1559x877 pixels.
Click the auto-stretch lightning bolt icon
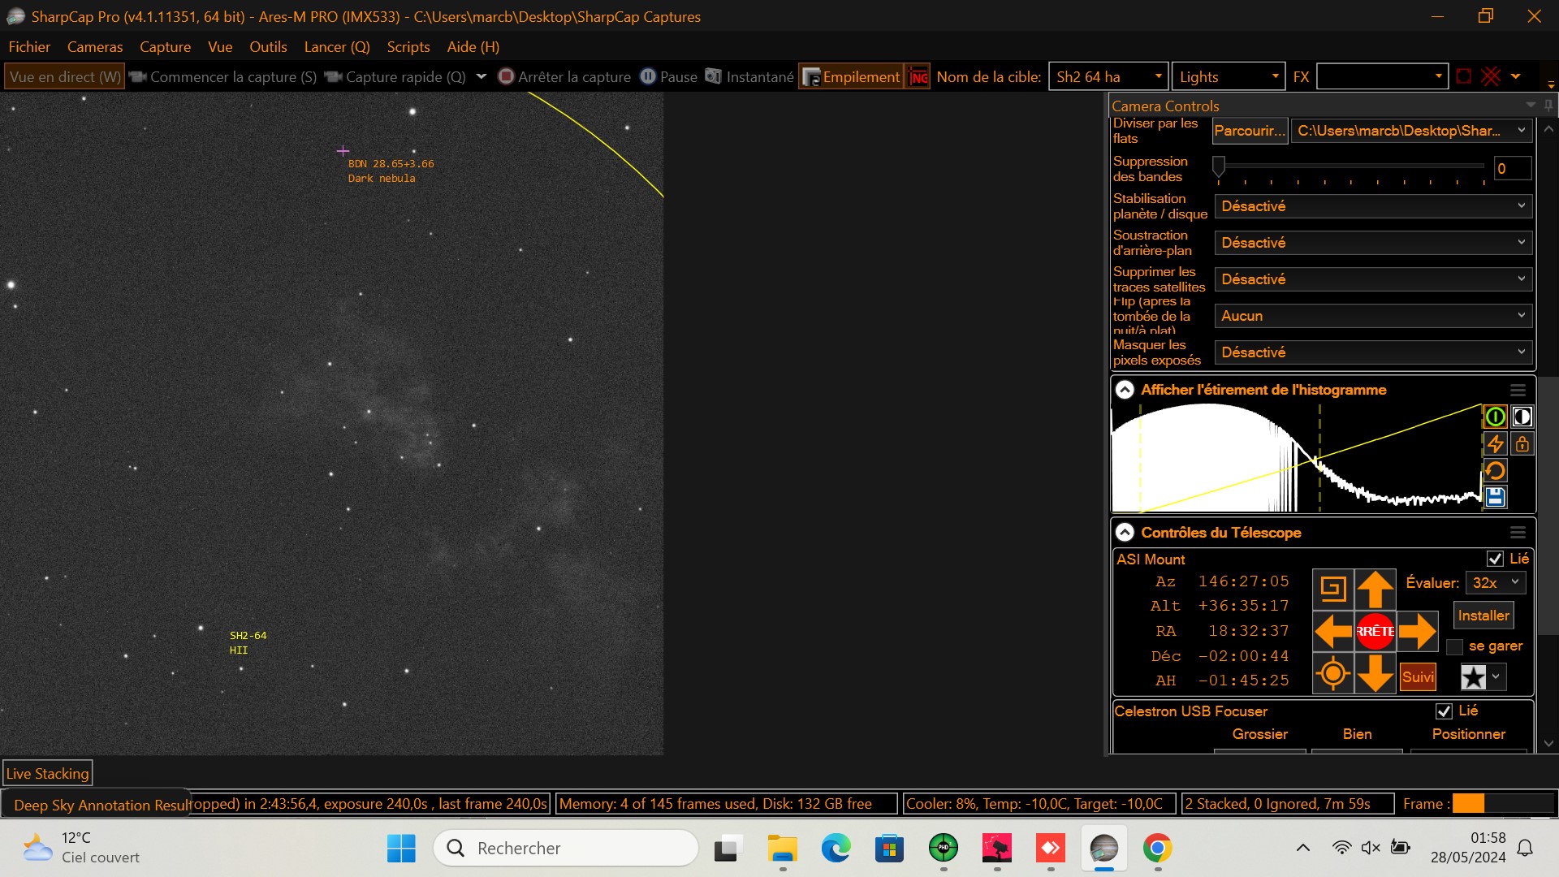1495,444
